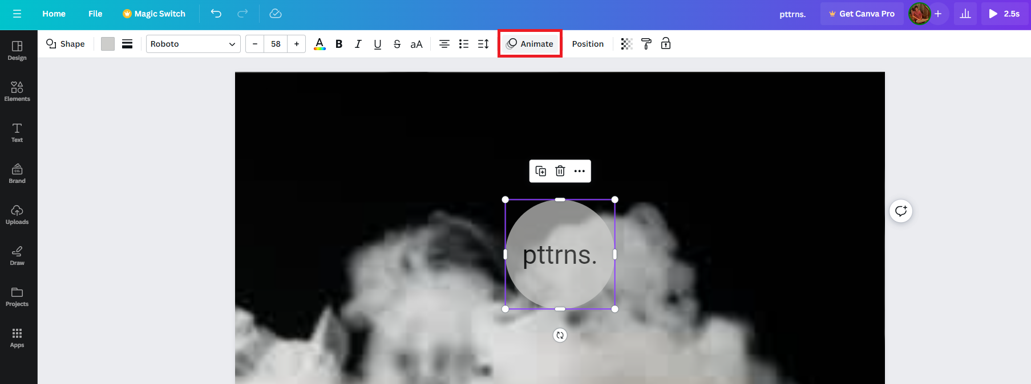The width and height of the screenshot is (1031, 384).
Task: Change text alignment
Action: coord(444,44)
